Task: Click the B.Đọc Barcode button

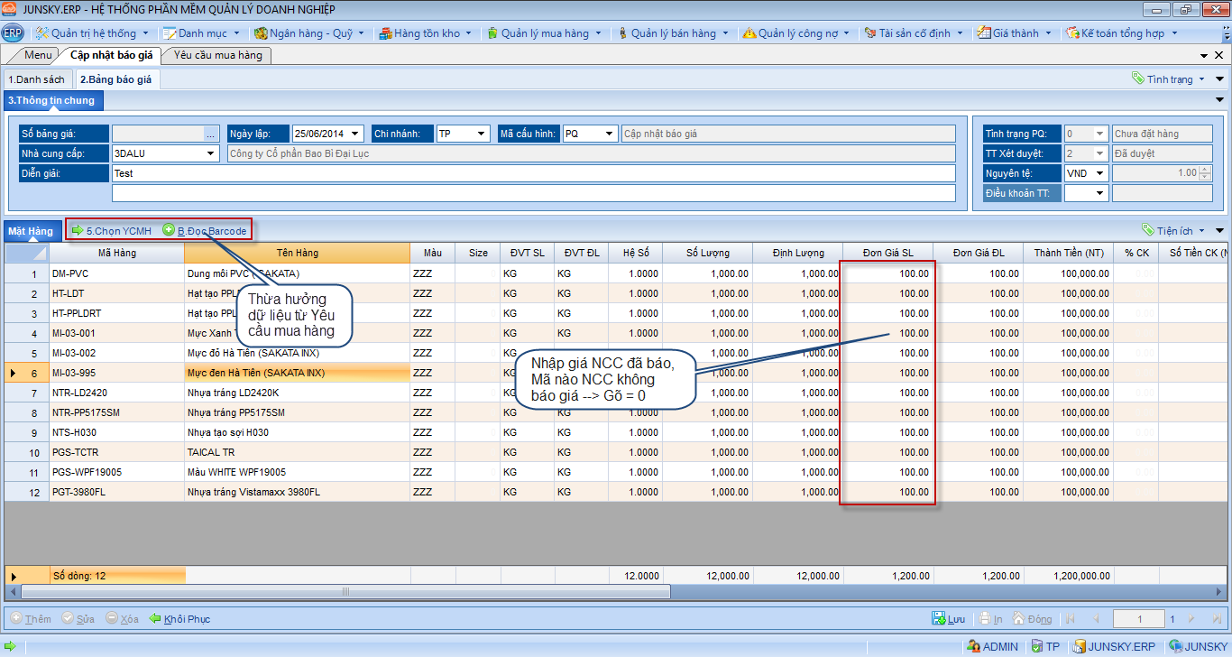Action: (204, 231)
